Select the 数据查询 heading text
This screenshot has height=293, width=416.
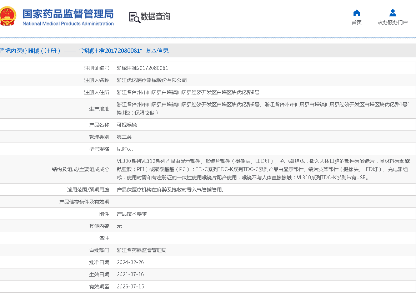tap(155, 16)
